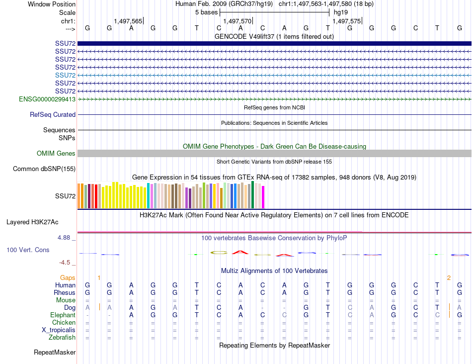Open GENCODE V49lift37 track title
Viewport: 472px width, 364px height.
(x=274, y=36)
